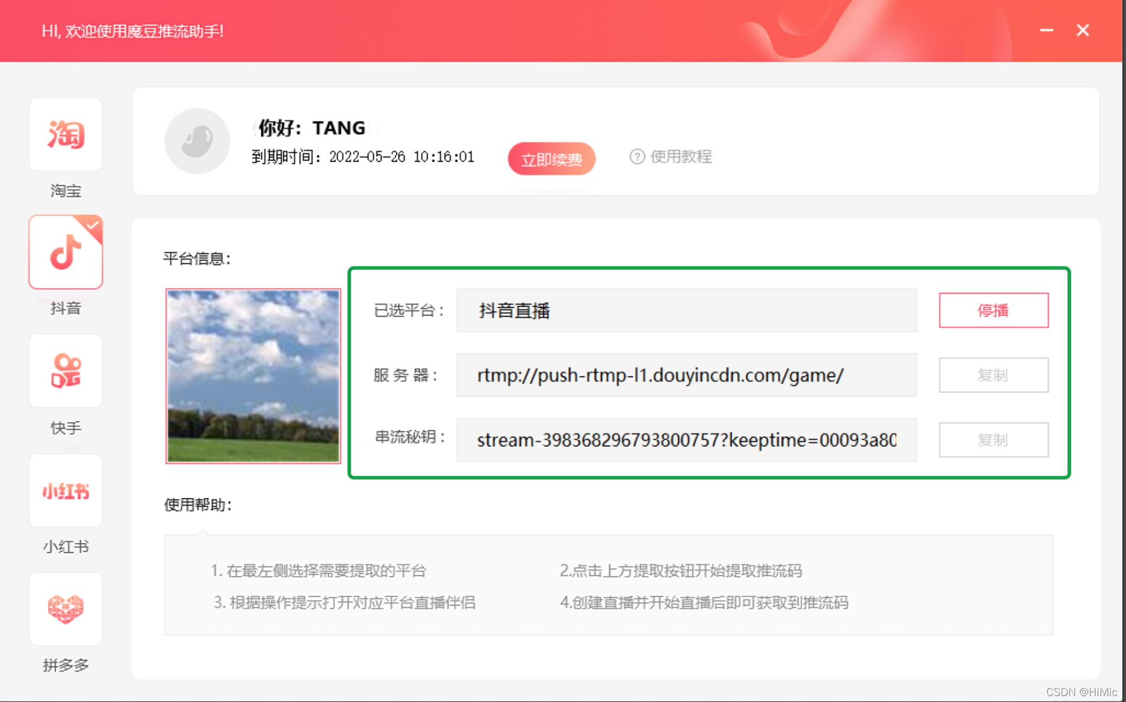Click the user avatar icon

pos(197,141)
